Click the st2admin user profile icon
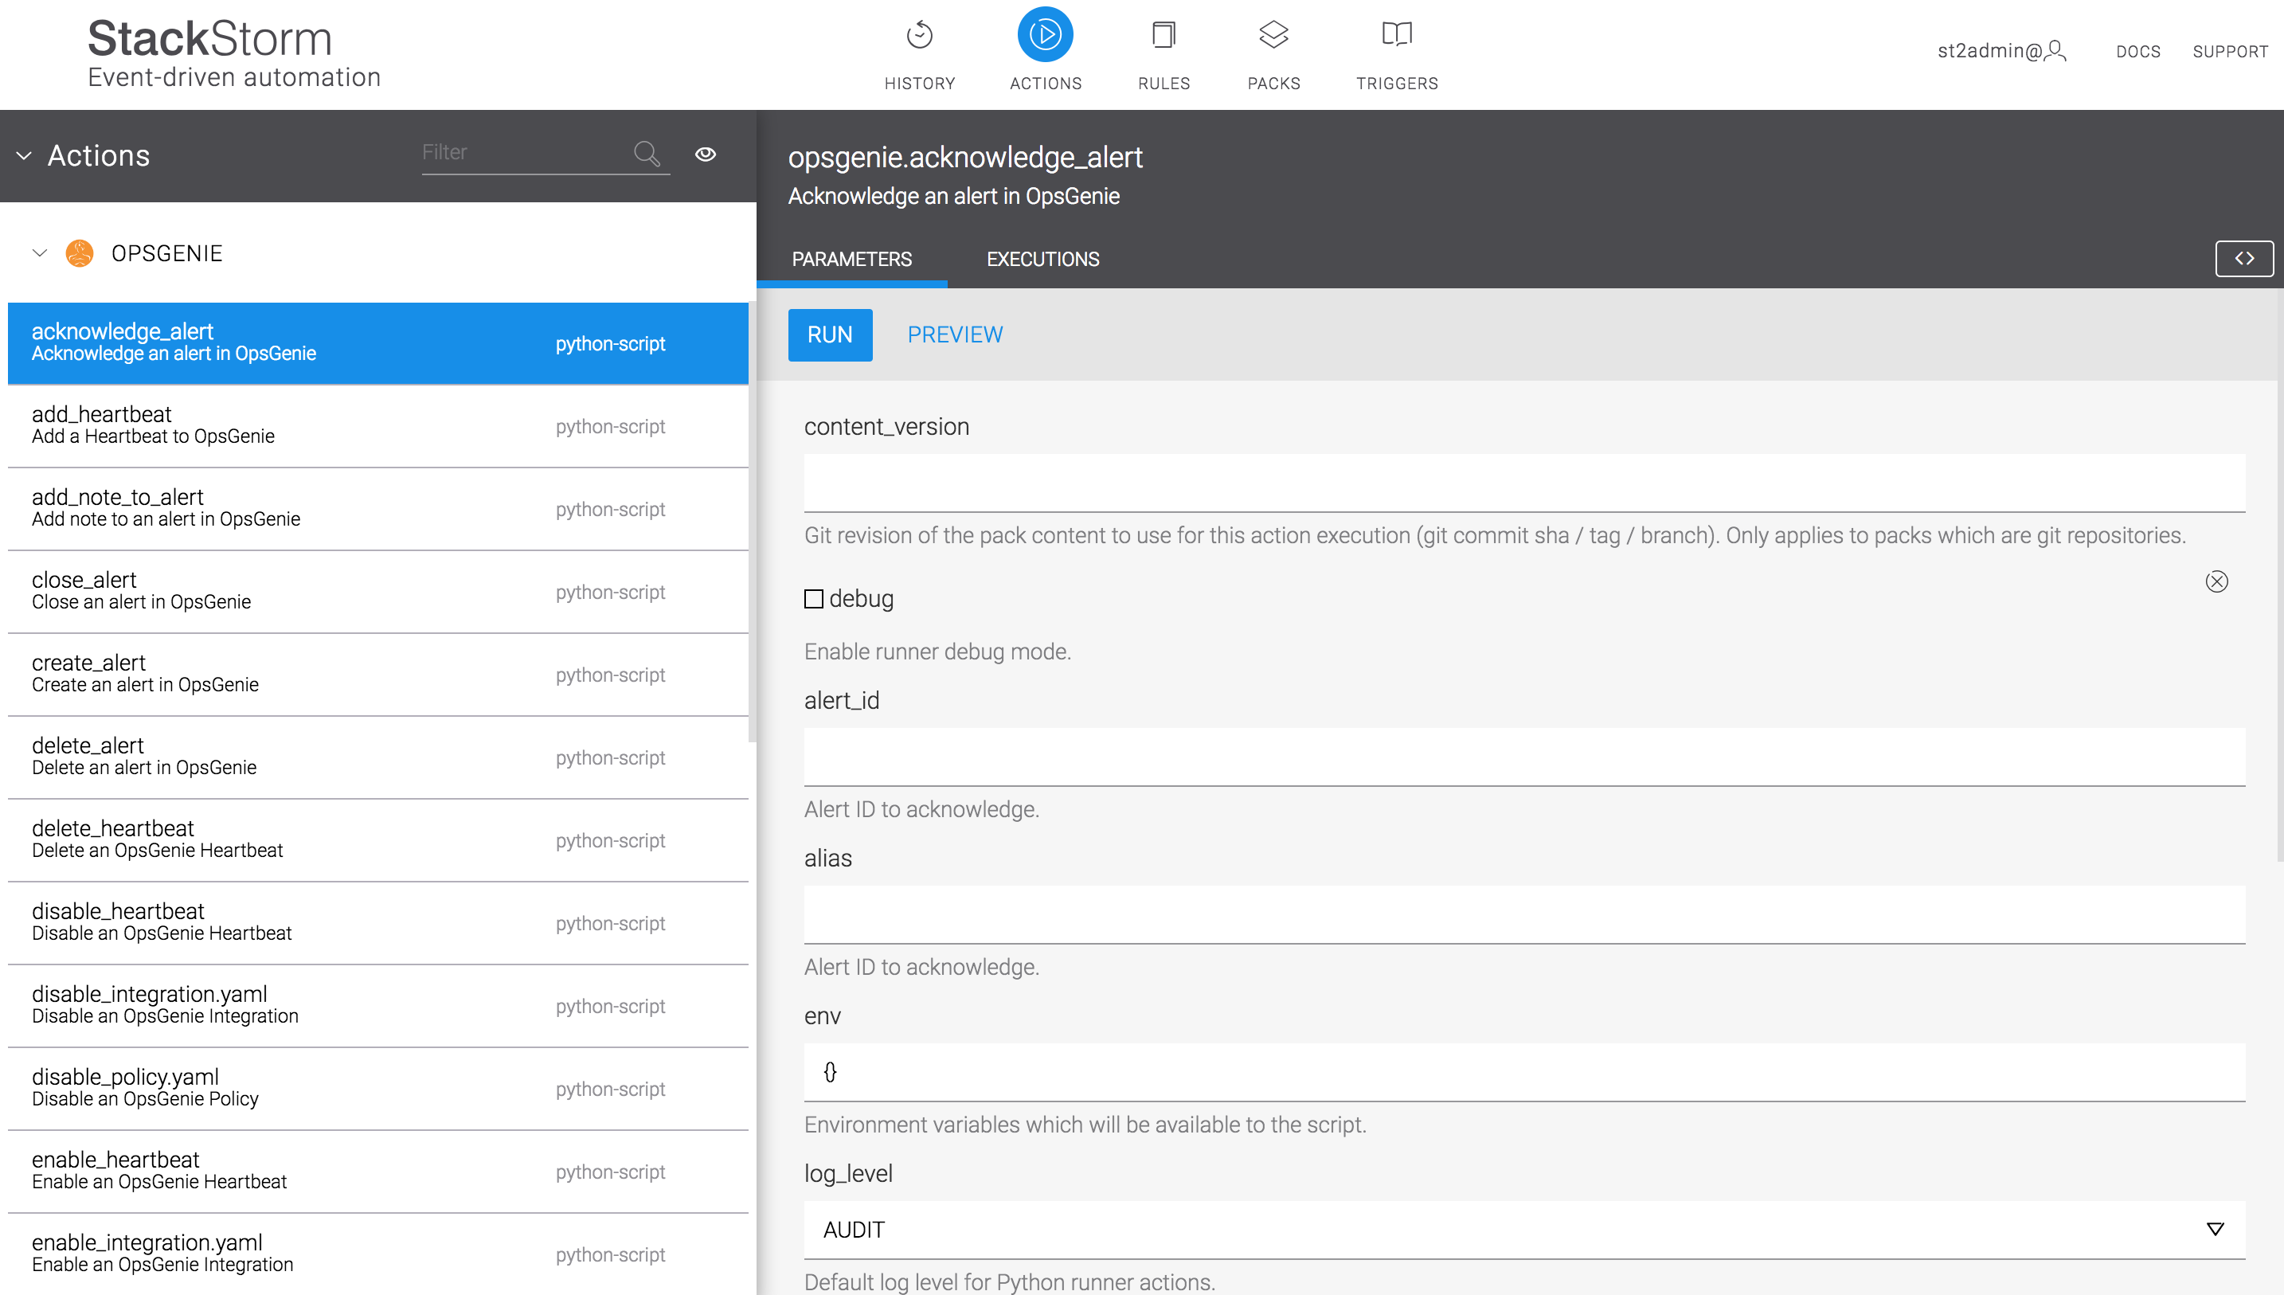This screenshot has width=2284, height=1295. click(2055, 51)
